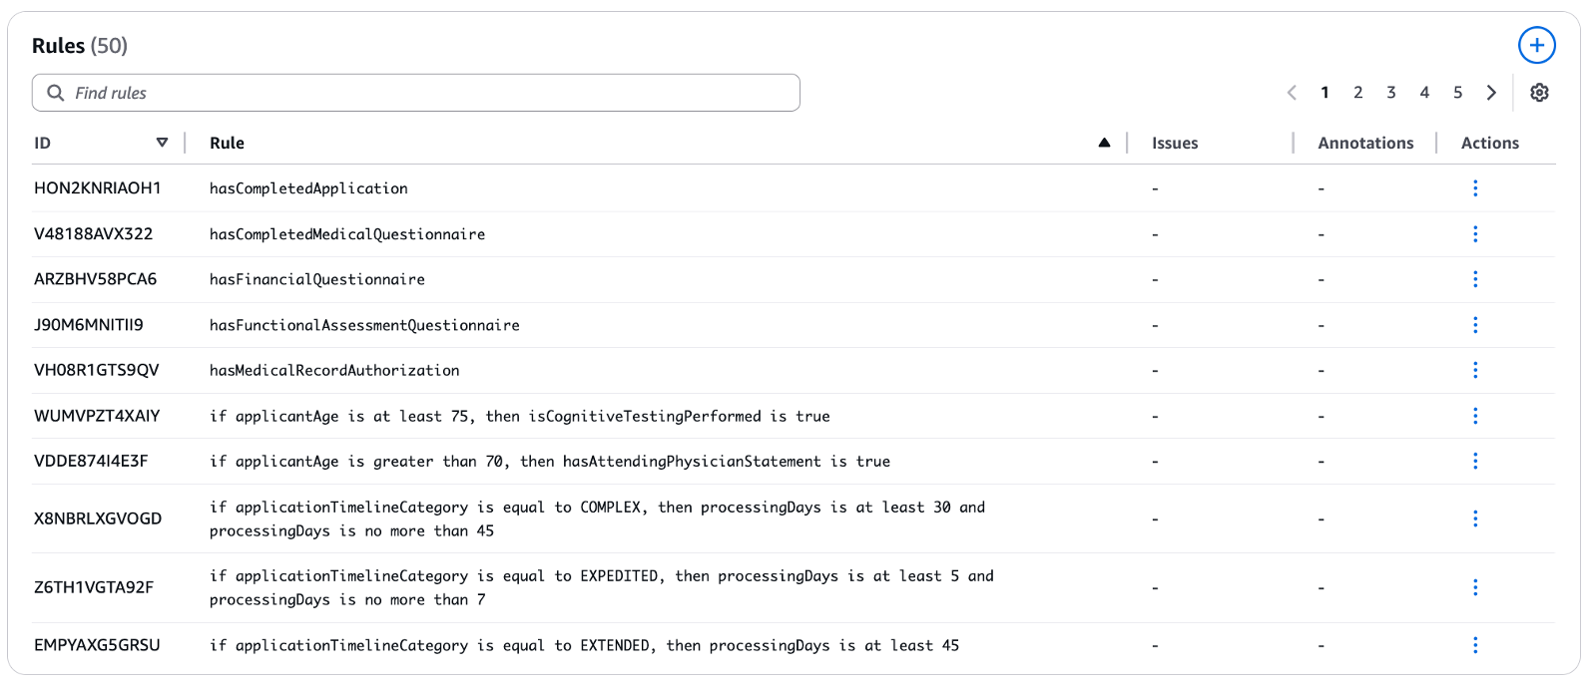Open actions menu for VDDE874I4E3F
Screen dimensions: 1595x684
1475,461
